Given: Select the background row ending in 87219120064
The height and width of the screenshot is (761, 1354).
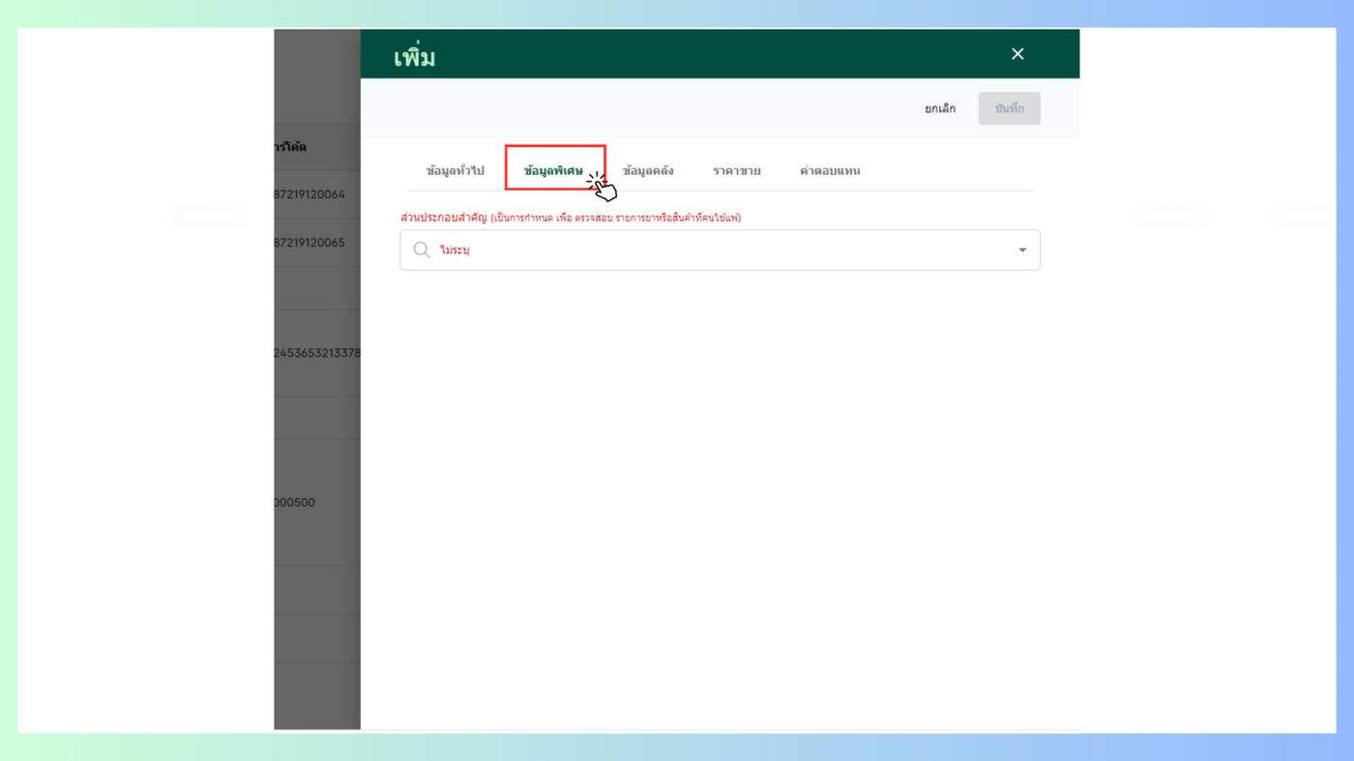Looking at the screenshot, I should (x=309, y=194).
